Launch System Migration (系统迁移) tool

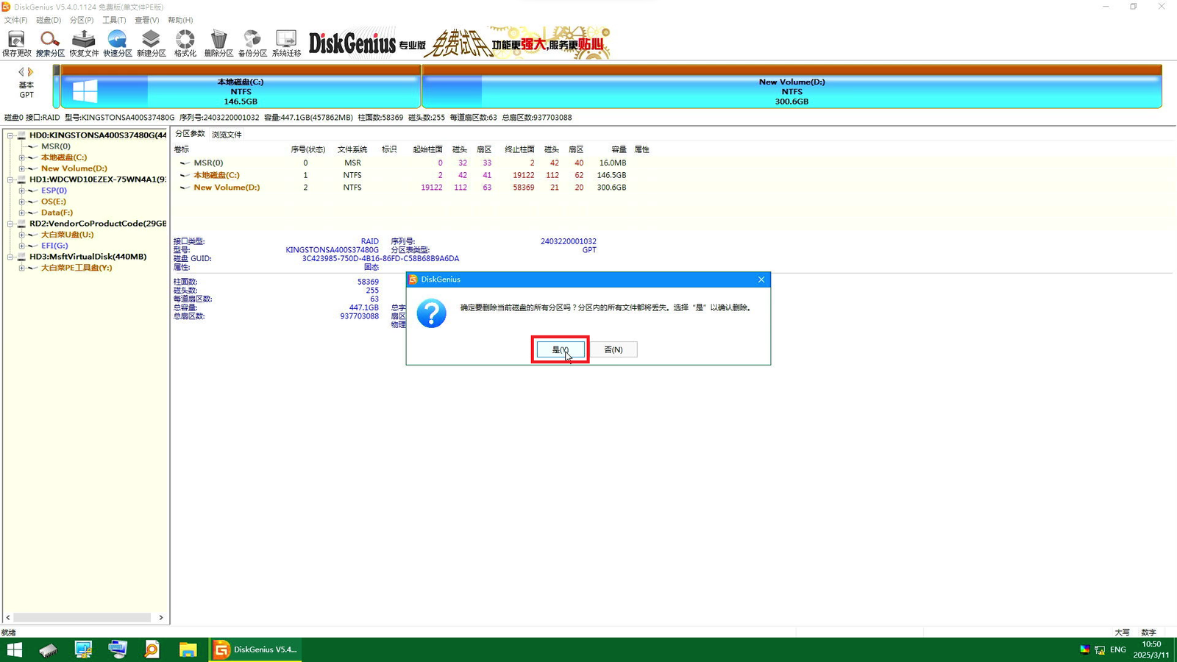(x=286, y=43)
